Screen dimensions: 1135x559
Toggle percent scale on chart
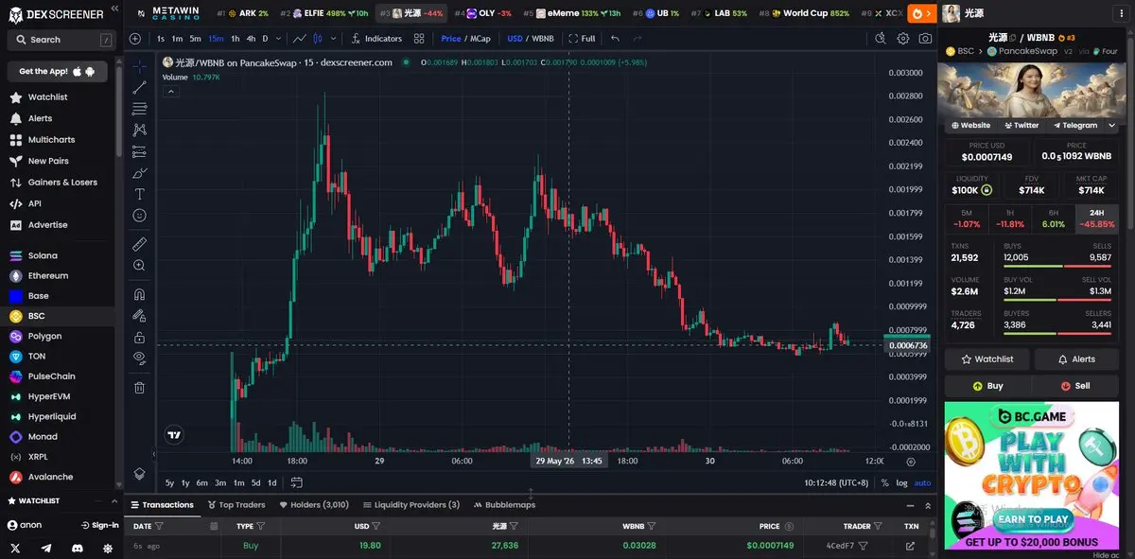pyautogui.click(x=884, y=482)
